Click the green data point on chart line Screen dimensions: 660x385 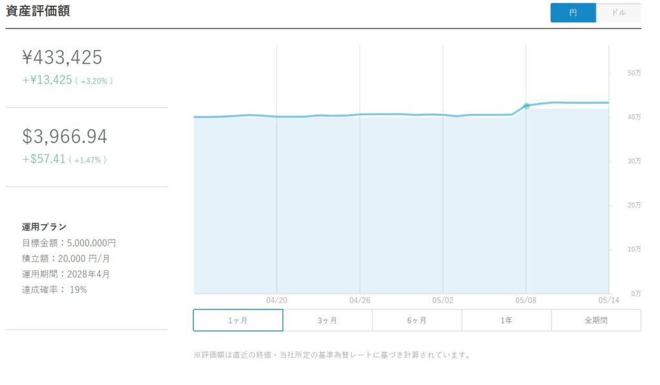pos(526,106)
